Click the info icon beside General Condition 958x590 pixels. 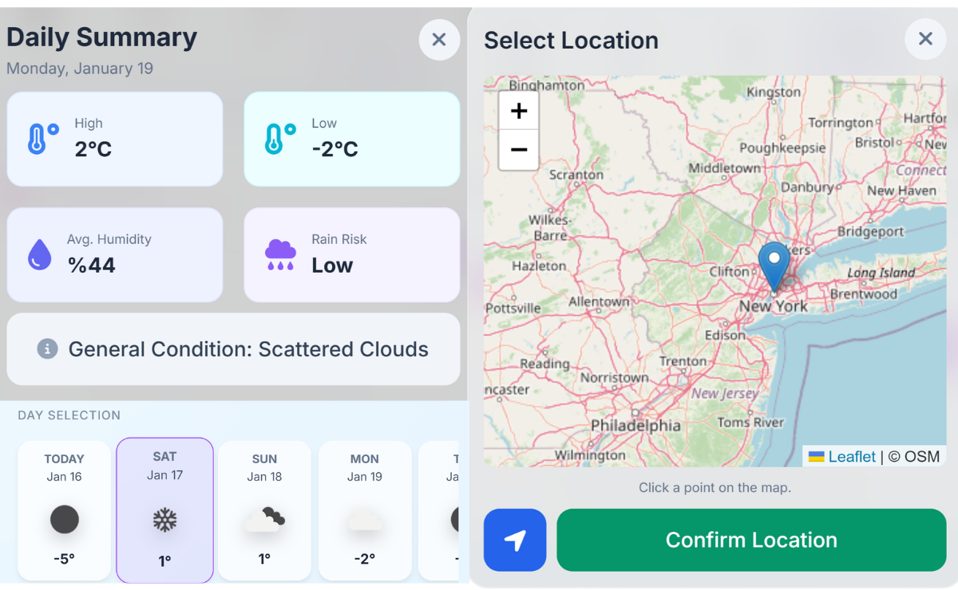pyautogui.click(x=46, y=348)
